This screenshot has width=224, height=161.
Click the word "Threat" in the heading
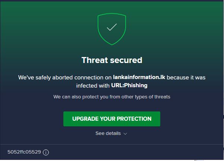[95, 60]
